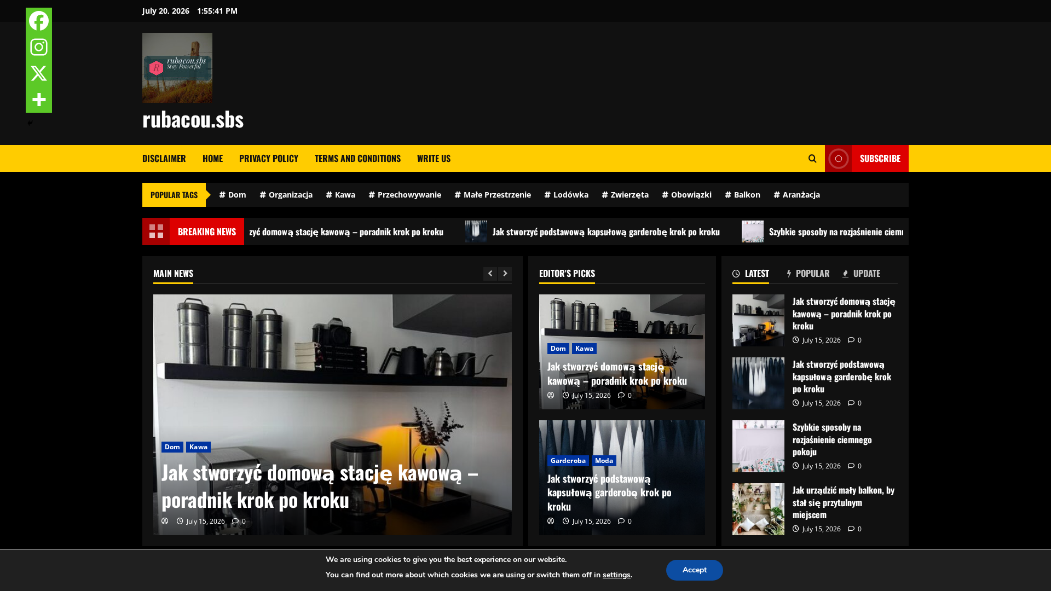Open Editor's Picks capsule wardrobe article title
This screenshot has height=591, width=1051.
609,492
